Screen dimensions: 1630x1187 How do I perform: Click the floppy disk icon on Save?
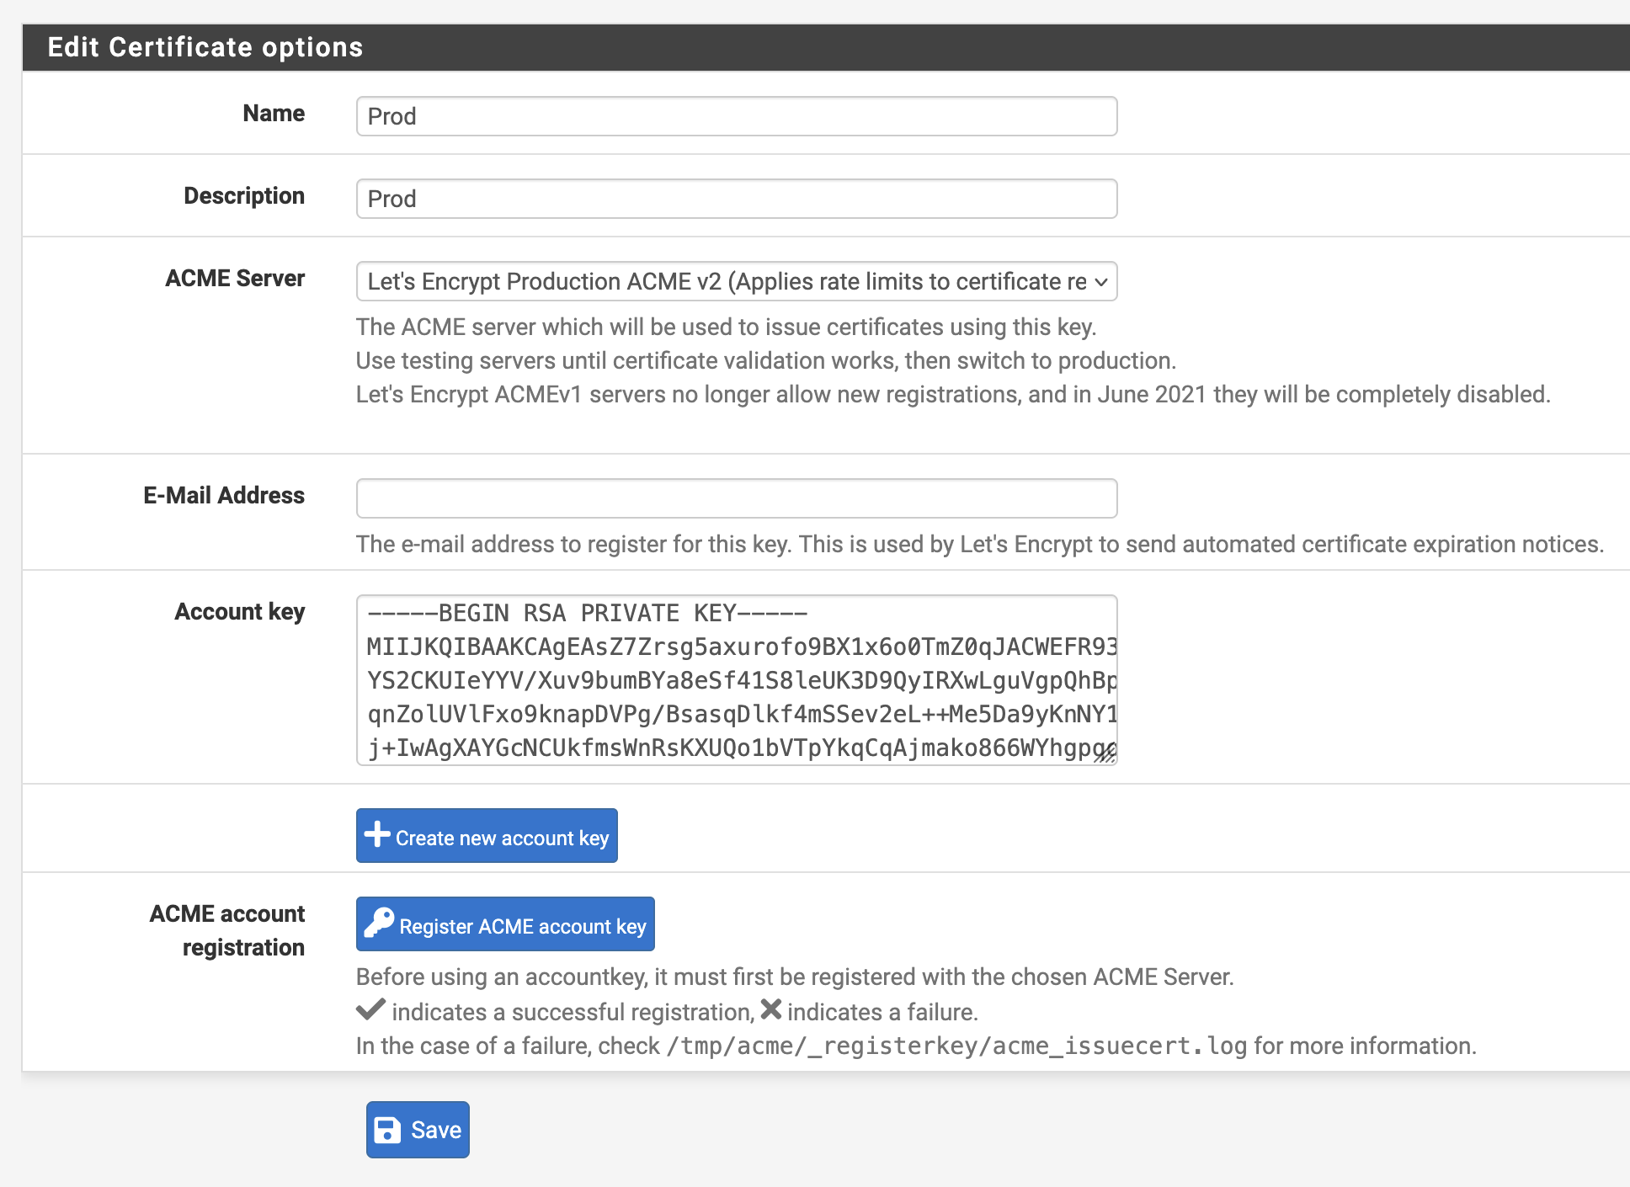point(387,1130)
